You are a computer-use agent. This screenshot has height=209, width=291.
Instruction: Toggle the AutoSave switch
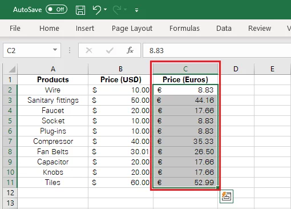pos(56,9)
